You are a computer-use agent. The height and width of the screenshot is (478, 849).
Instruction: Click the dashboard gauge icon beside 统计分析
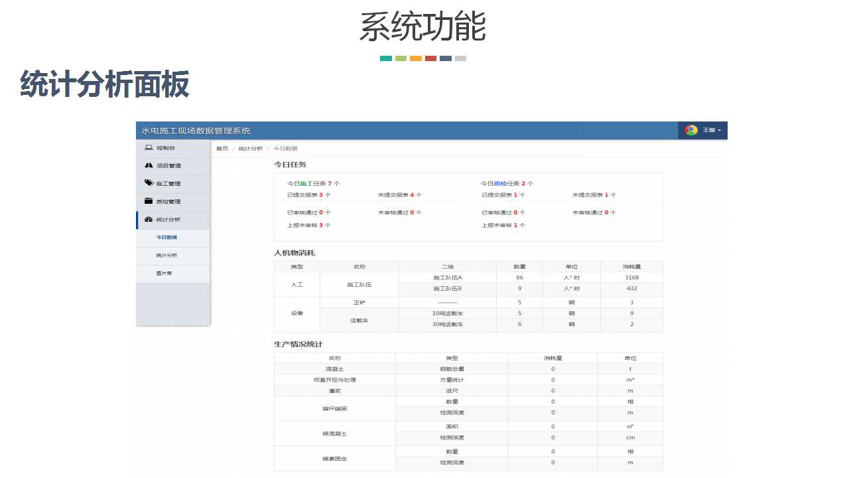[x=149, y=219]
